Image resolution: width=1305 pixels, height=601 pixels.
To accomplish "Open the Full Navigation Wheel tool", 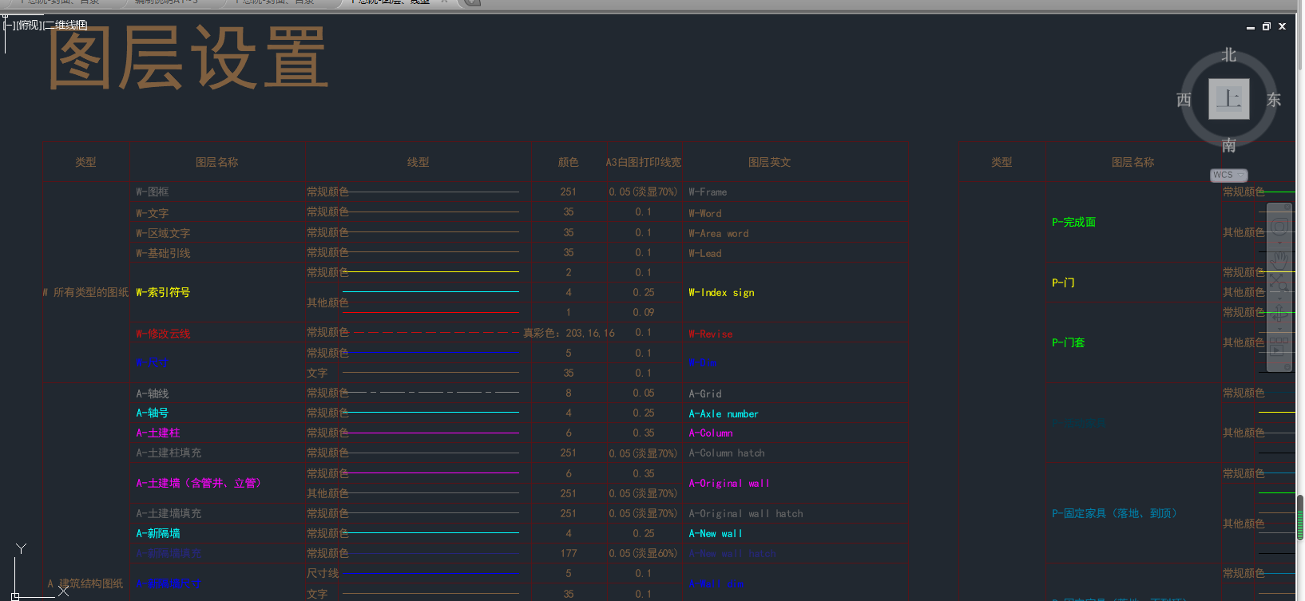I will click(x=1279, y=227).
